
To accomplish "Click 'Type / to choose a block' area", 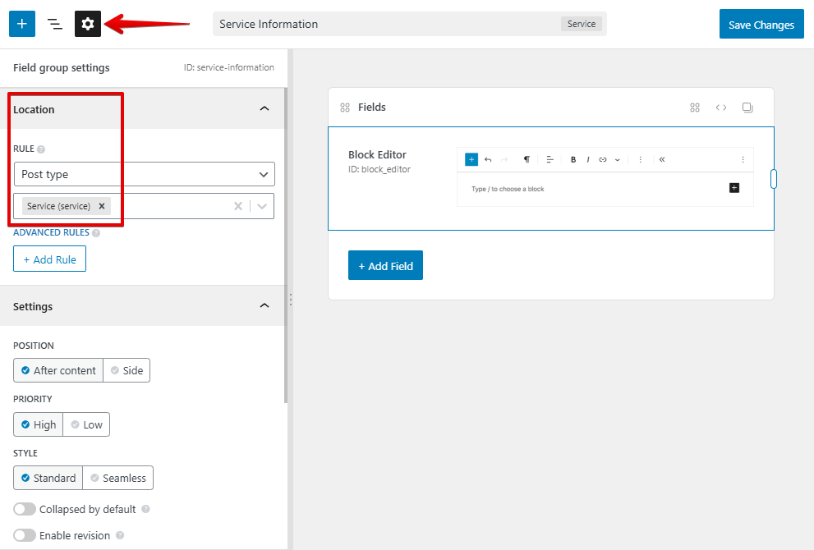I will 508,189.
